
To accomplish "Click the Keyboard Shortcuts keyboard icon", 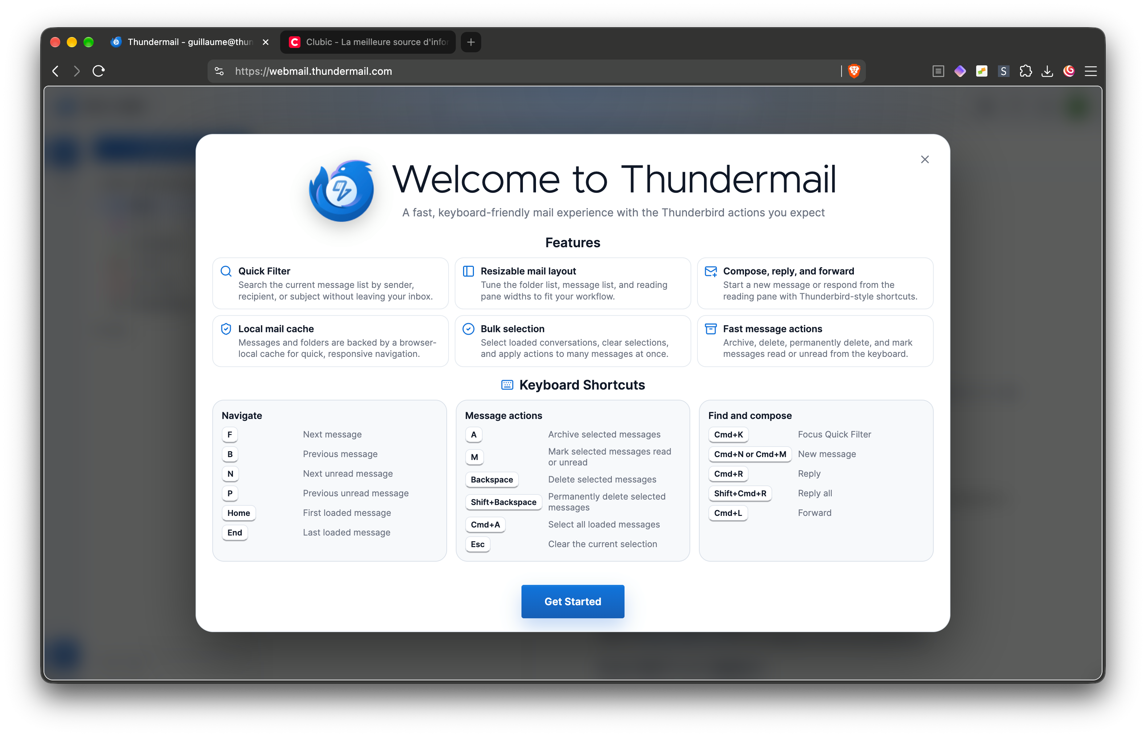I will coord(507,385).
